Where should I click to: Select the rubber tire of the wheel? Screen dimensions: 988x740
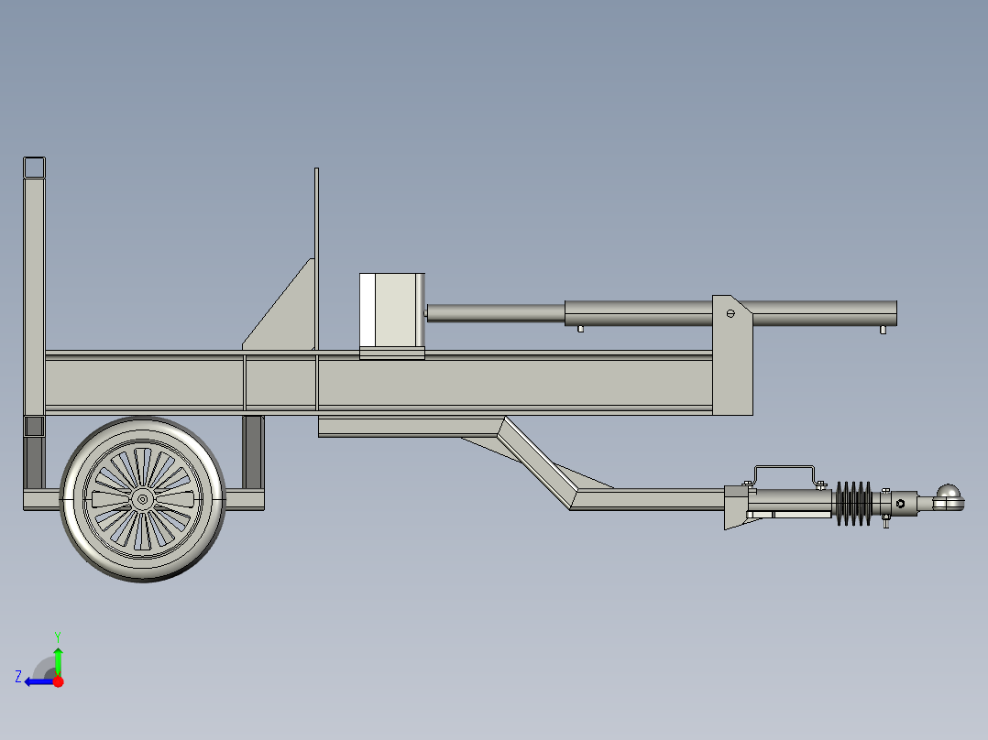click(x=142, y=499)
